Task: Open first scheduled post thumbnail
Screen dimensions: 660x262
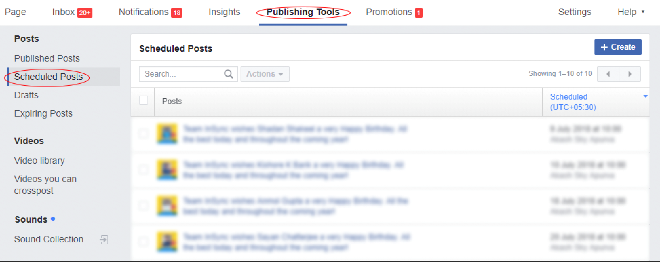Action: (x=167, y=134)
